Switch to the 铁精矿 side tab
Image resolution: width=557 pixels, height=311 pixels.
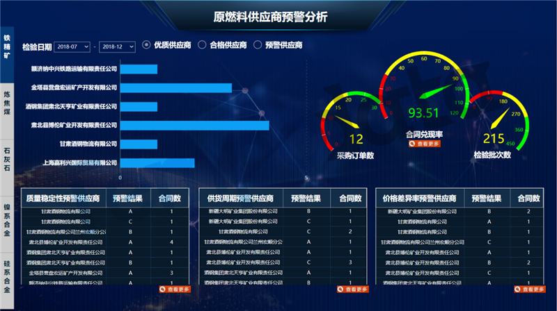(7, 47)
